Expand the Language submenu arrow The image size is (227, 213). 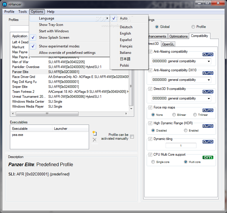click(107, 18)
